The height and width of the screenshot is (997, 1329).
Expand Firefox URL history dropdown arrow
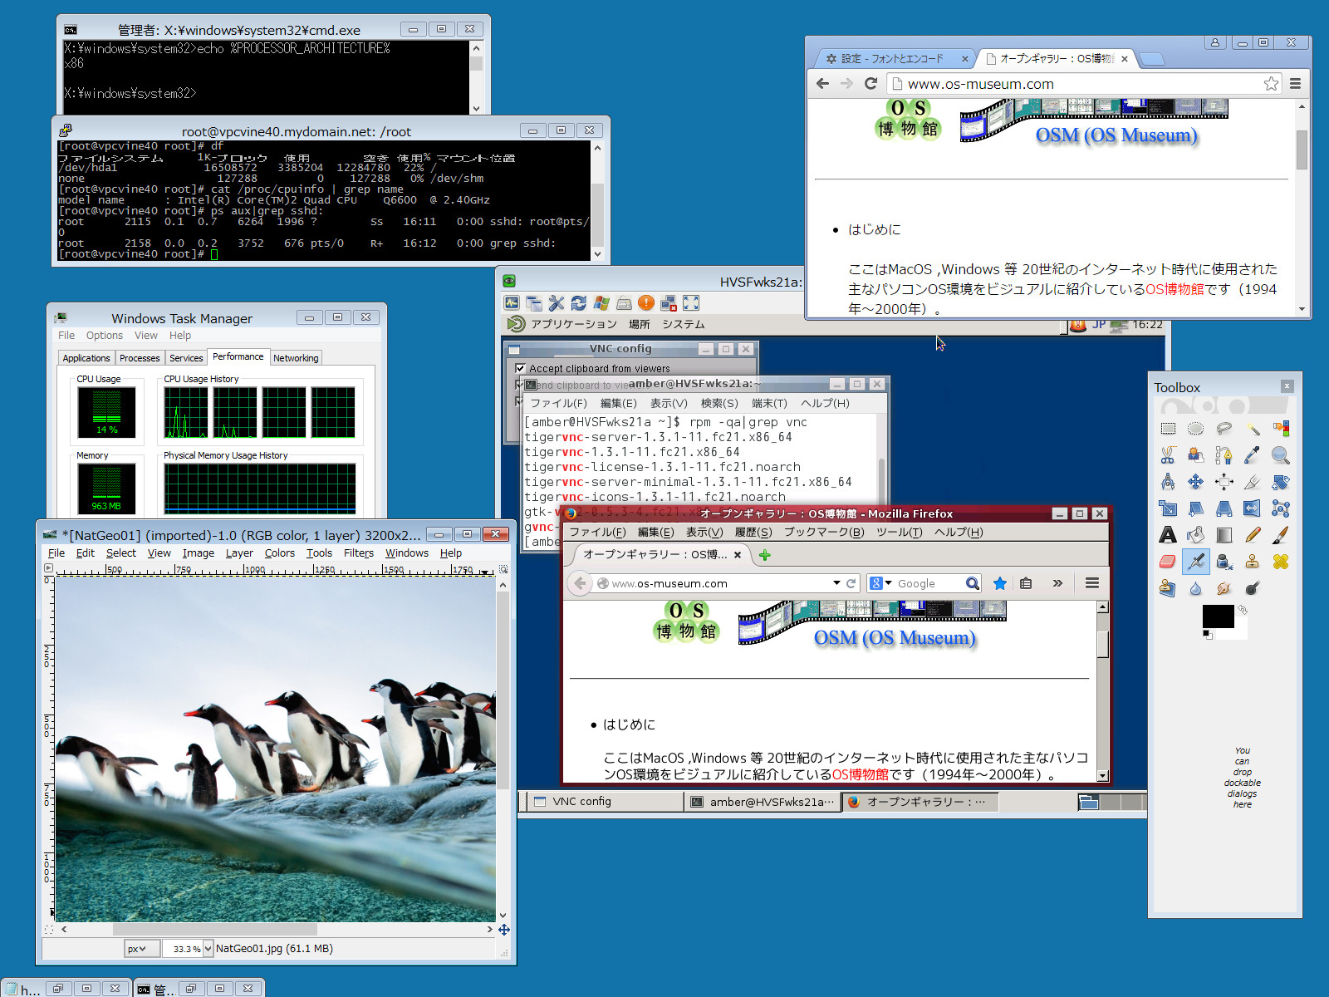pos(836,583)
